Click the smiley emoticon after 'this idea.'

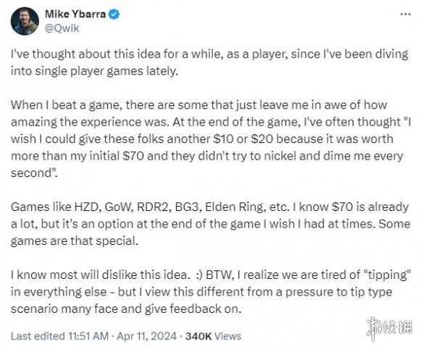coord(199,275)
